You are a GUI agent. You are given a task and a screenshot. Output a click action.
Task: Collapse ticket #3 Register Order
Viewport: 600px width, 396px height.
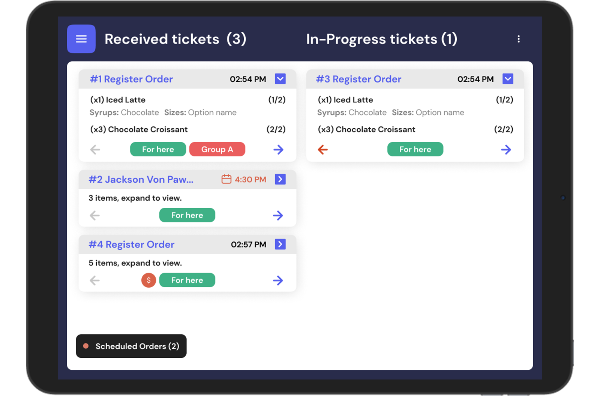click(x=508, y=79)
